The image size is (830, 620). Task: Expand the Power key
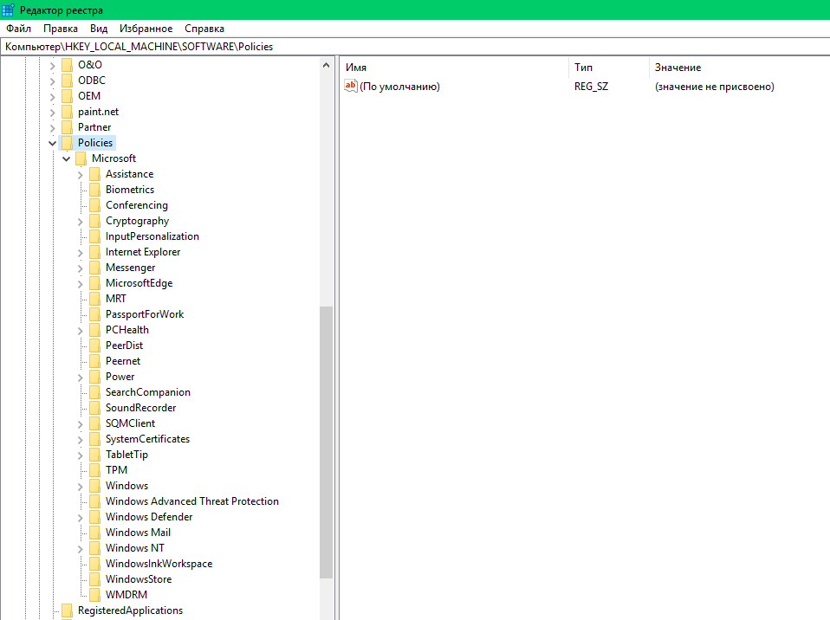point(80,378)
